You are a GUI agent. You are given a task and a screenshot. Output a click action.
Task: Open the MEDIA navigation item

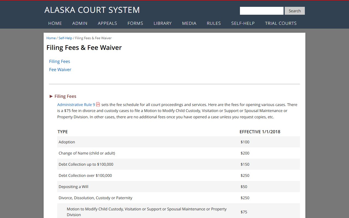coord(189,23)
